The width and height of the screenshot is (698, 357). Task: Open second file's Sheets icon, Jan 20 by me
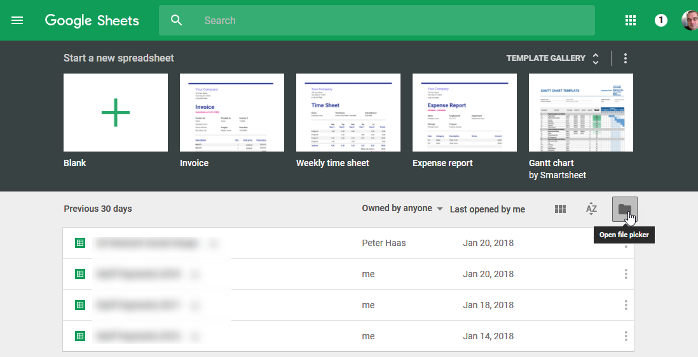[x=80, y=274]
